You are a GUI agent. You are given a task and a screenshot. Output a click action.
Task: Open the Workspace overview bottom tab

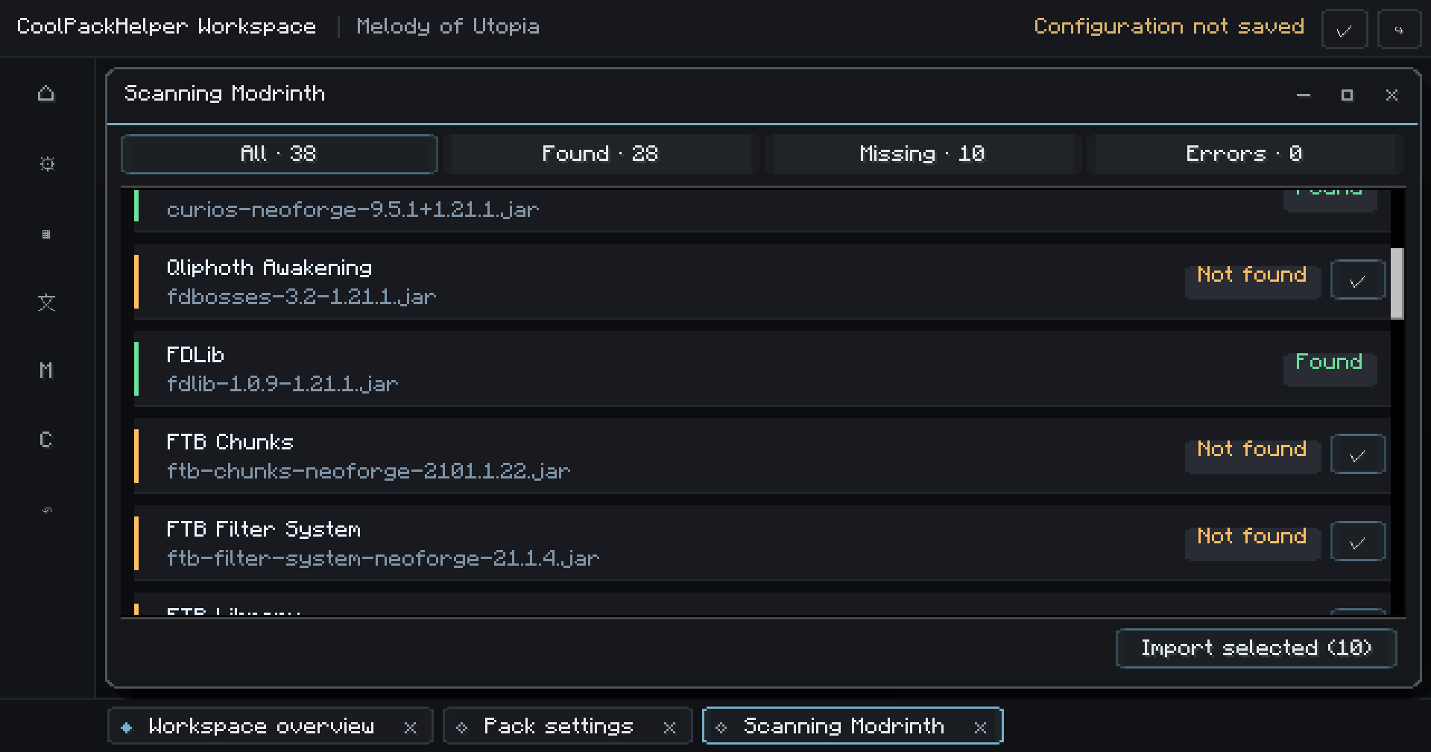pos(261,726)
